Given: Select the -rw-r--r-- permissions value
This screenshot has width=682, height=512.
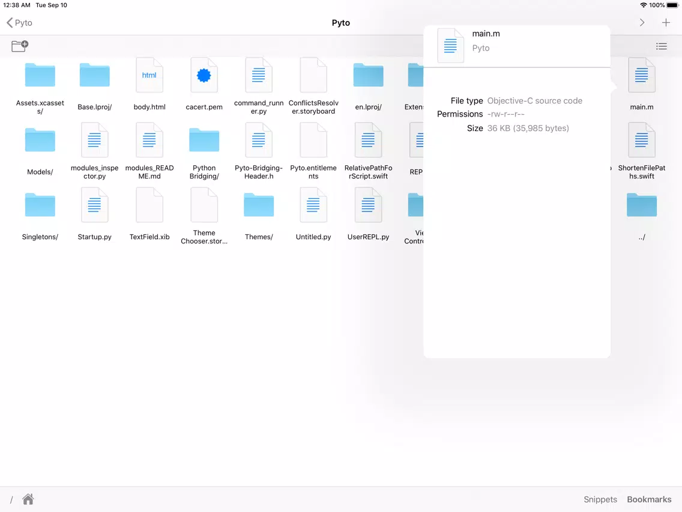Looking at the screenshot, I should click(x=506, y=114).
